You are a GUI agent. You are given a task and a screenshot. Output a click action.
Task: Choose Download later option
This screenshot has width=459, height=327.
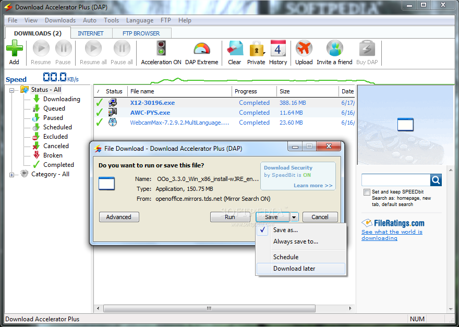(x=301, y=269)
